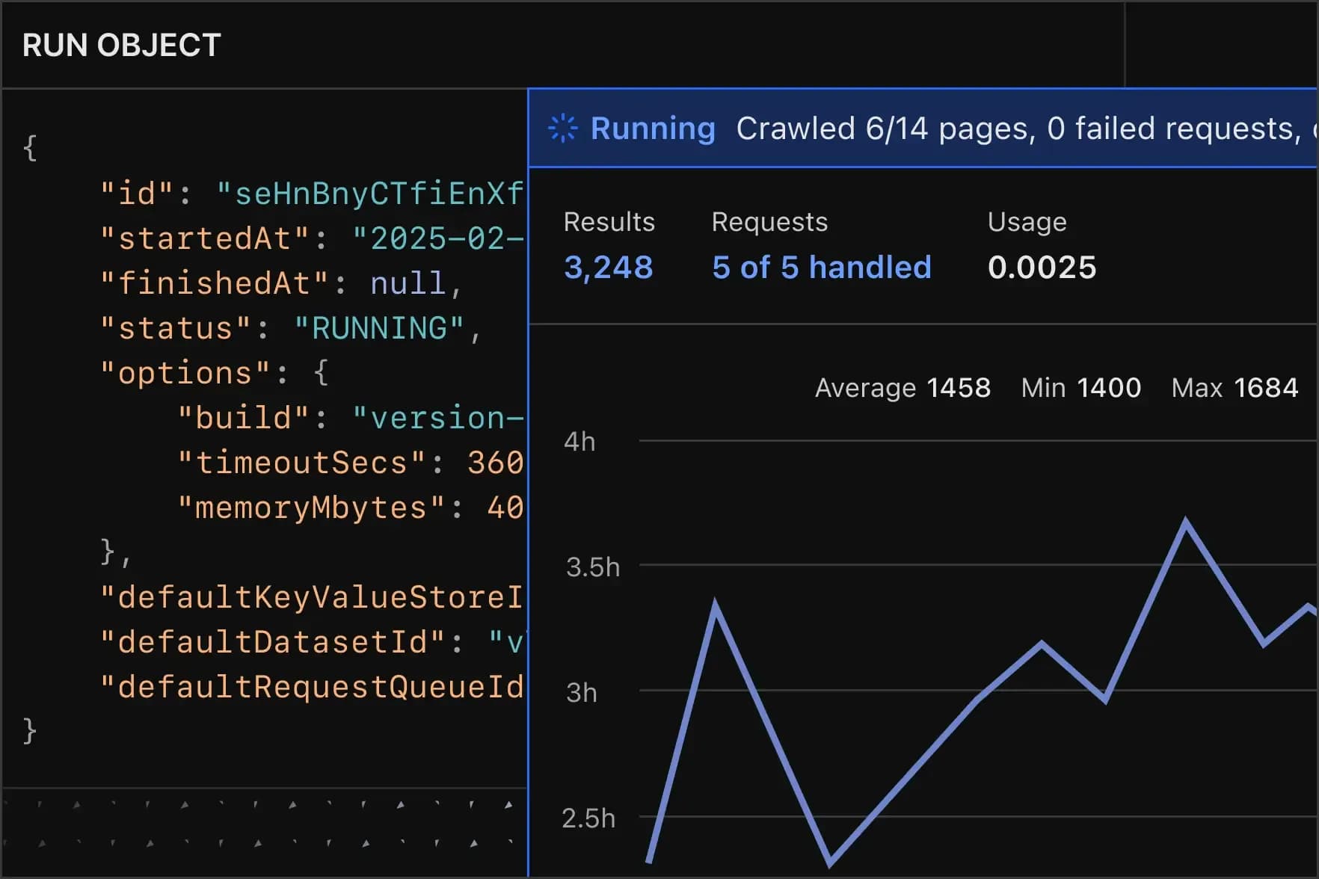Click the chart peak near 3.5h
Viewport: 1319px width, 879px height.
click(1186, 520)
